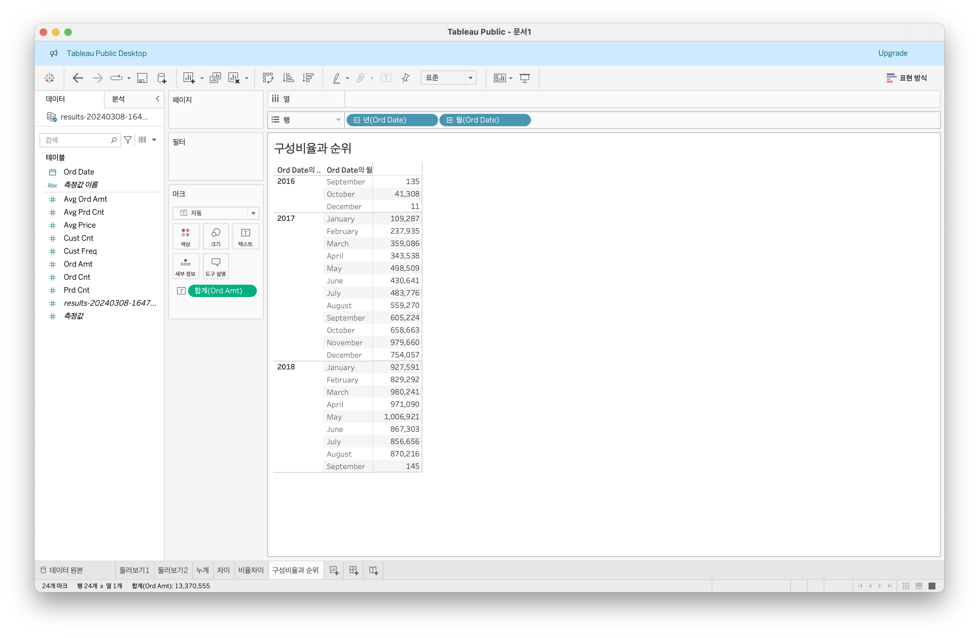
Task: Open the 표준 fit dropdown
Action: tap(470, 78)
